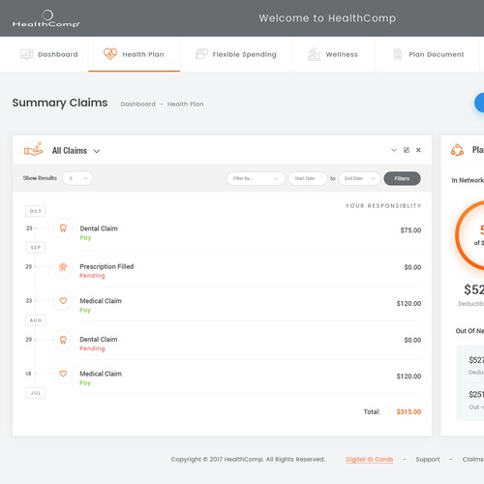Click the HealthComp logo
This screenshot has height=484, width=484.
[x=45, y=18]
